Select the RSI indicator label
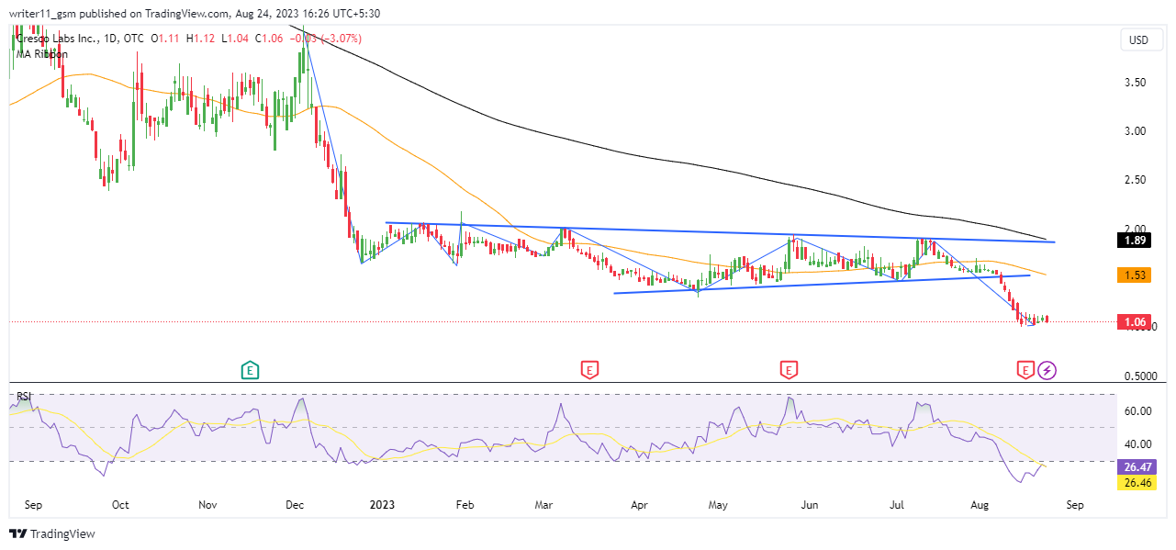This screenshot has height=550, width=1176. coord(24,397)
